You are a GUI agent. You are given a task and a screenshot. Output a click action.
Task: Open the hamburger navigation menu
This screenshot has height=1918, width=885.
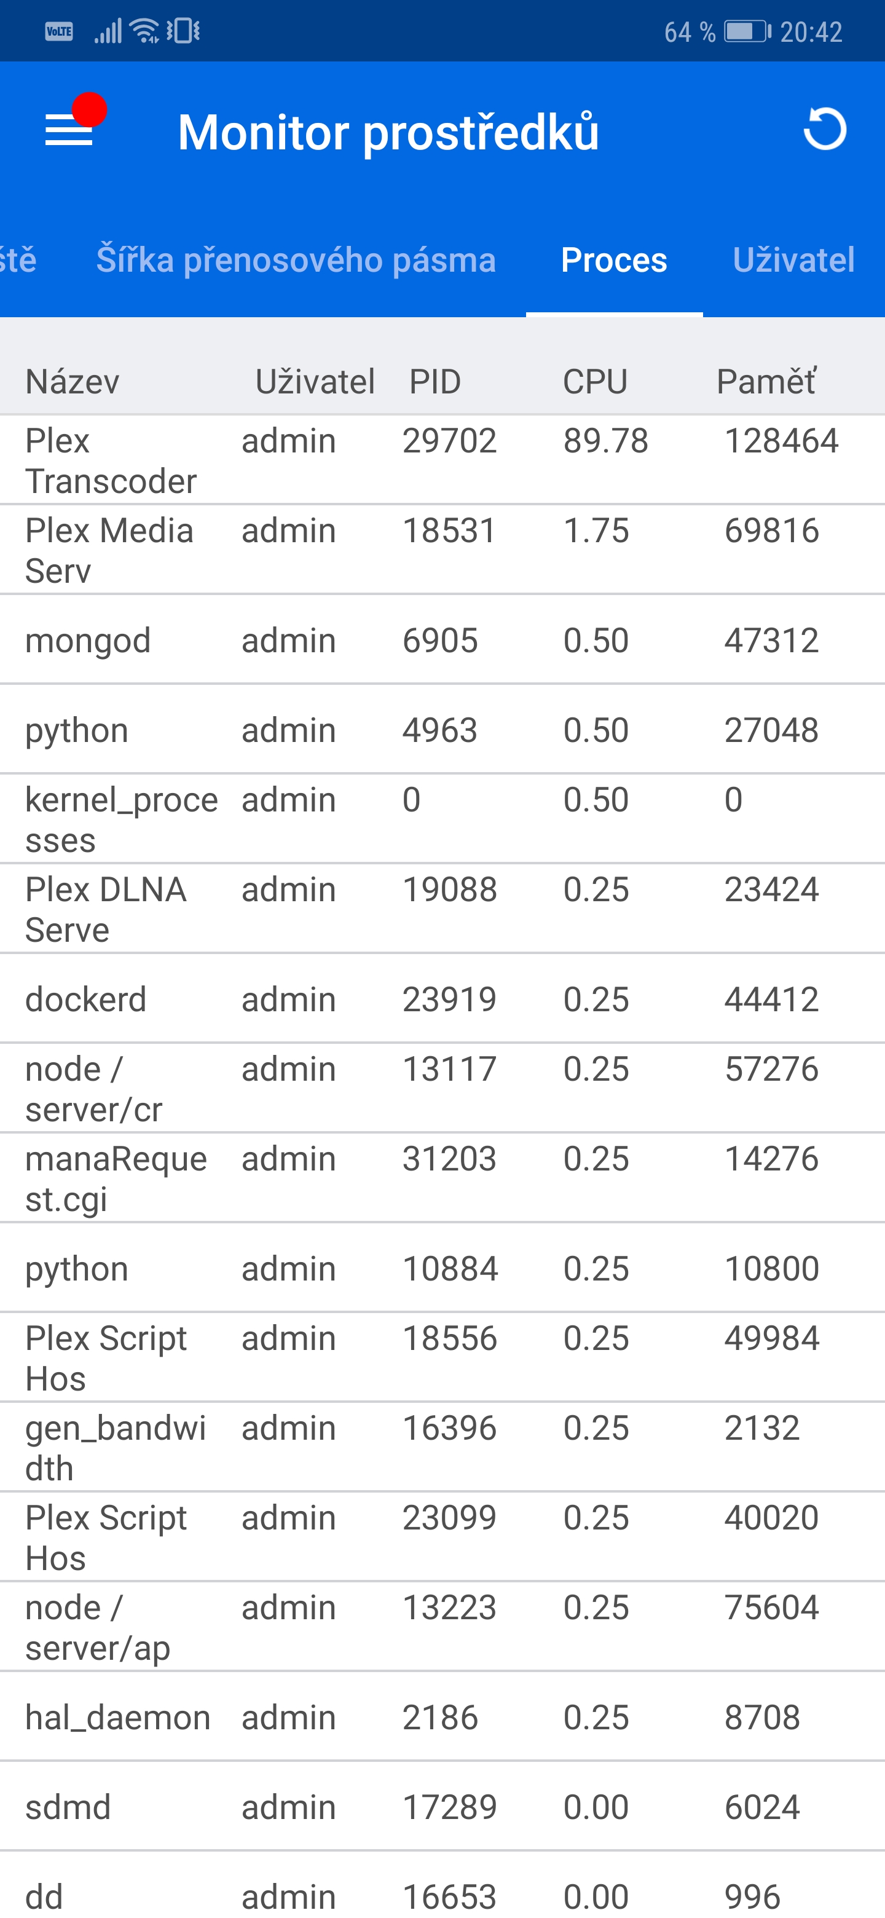pyautogui.click(x=69, y=130)
